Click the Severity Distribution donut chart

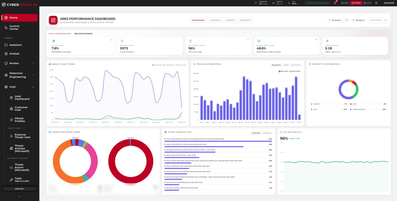tap(348, 89)
